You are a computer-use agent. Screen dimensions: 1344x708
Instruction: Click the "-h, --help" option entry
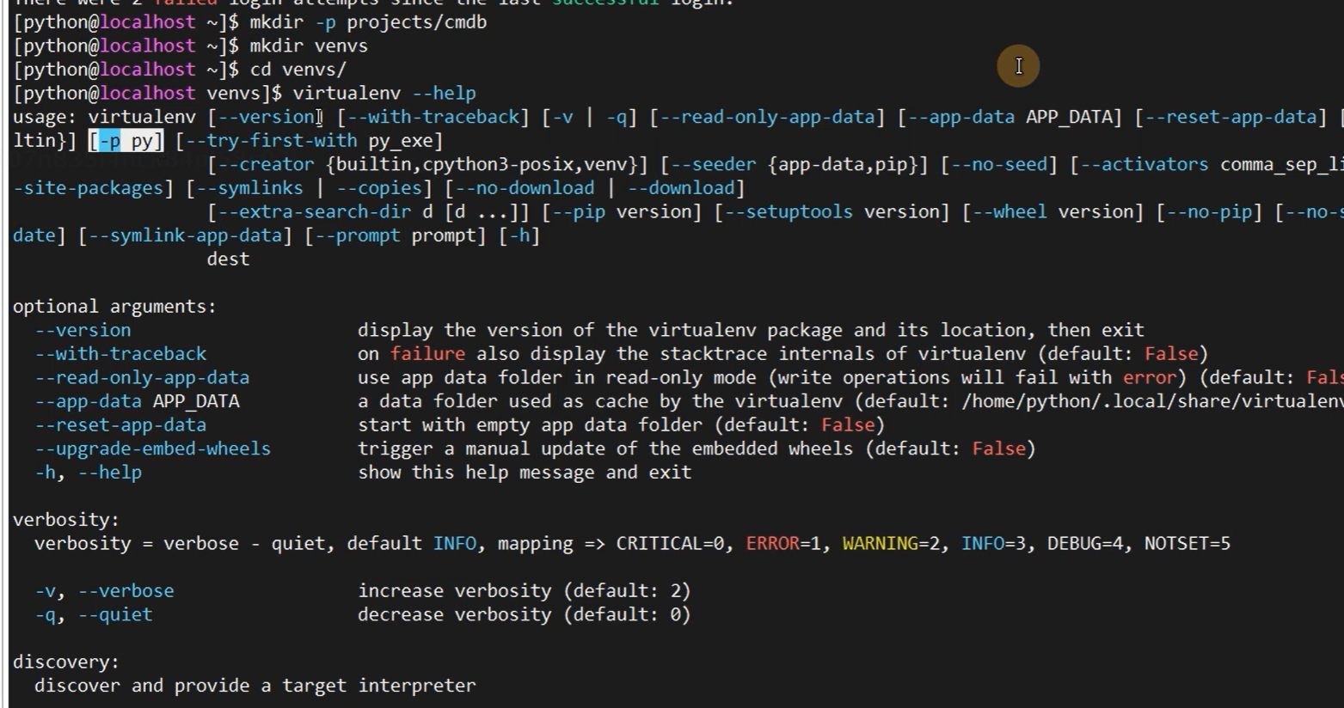(88, 473)
